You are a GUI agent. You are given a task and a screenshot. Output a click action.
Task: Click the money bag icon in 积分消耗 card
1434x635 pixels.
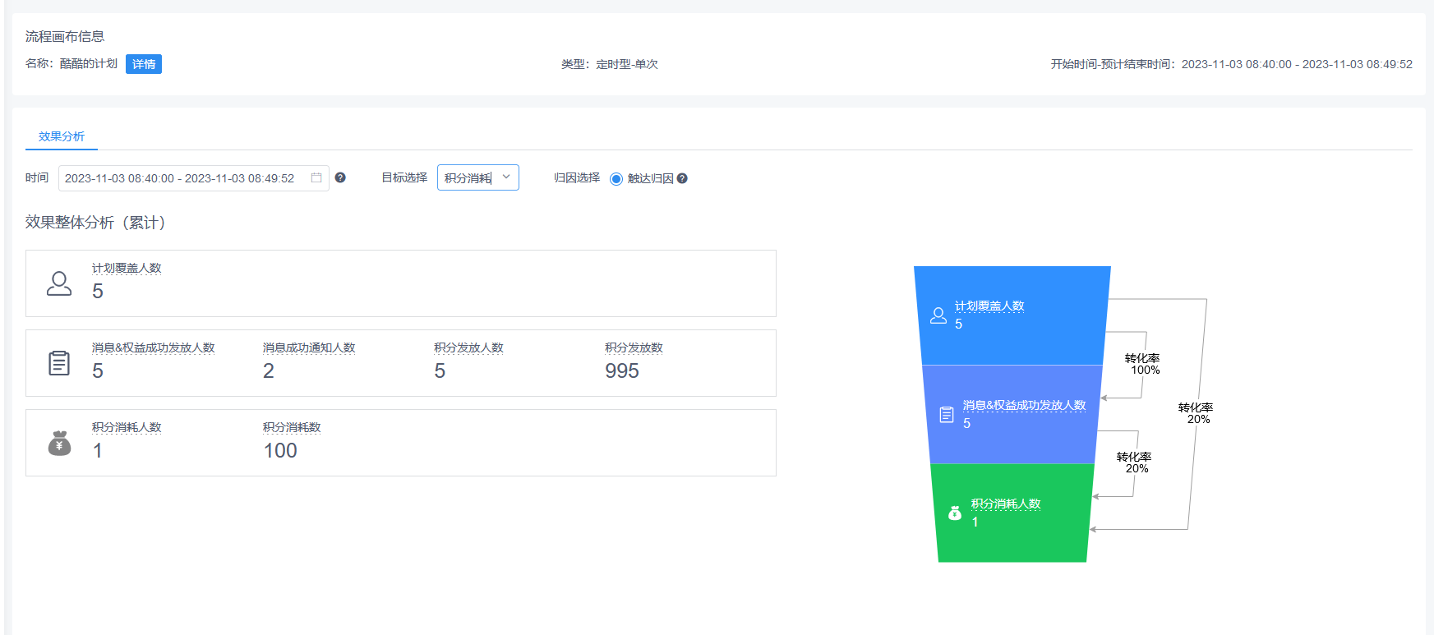(59, 443)
